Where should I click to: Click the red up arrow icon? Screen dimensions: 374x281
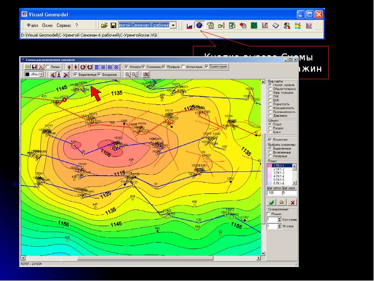[x=69, y=67]
